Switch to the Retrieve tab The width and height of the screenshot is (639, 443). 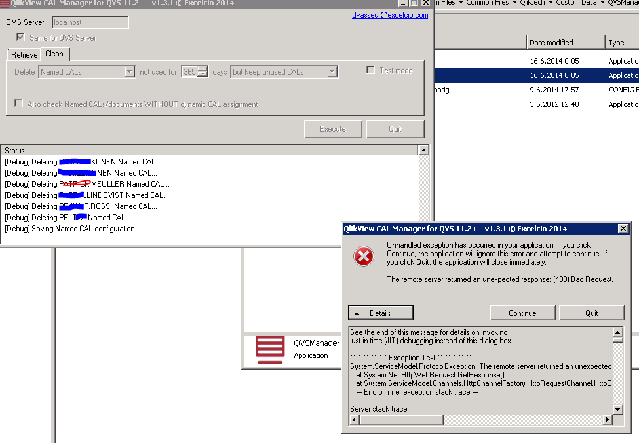[24, 54]
